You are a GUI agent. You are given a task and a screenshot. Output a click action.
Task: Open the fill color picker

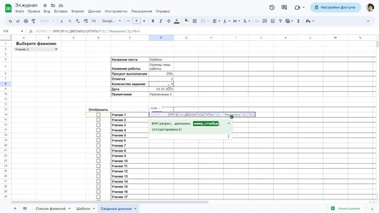[x=187, y=21]
